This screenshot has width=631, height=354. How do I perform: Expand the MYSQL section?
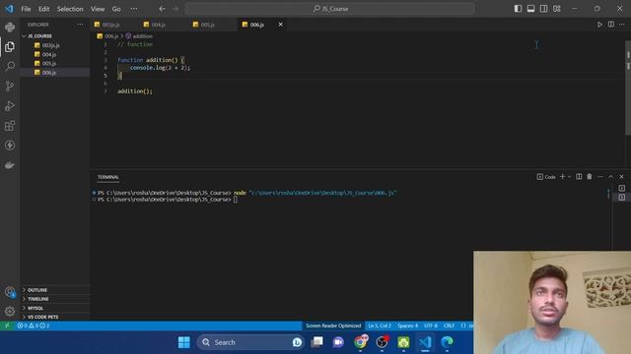[35, 308]
